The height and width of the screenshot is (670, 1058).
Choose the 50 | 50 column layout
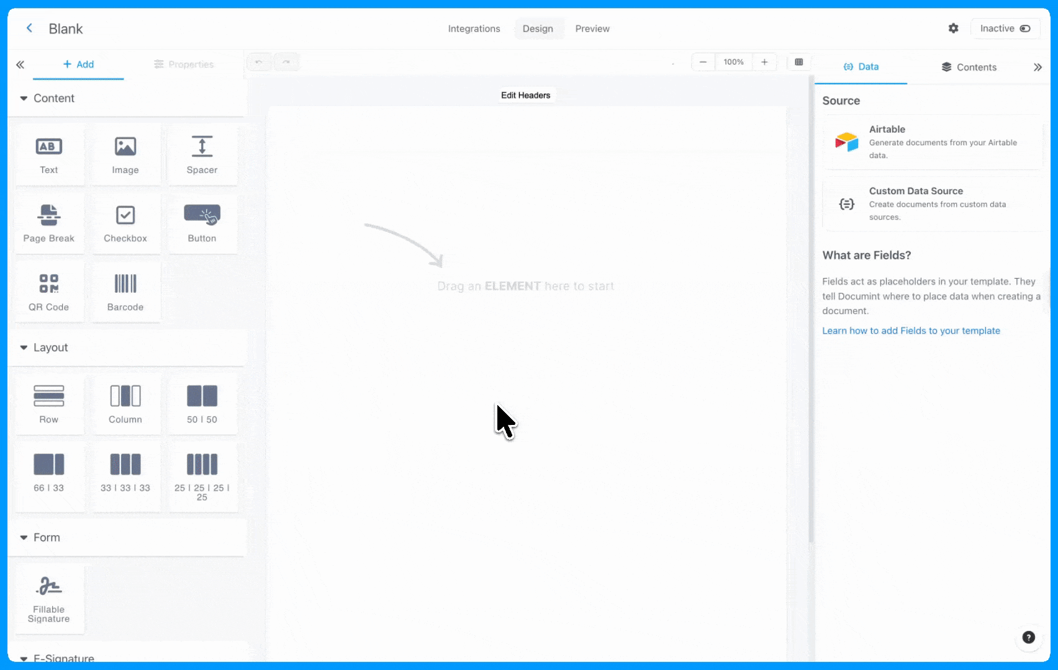click(x=202, y=404)
